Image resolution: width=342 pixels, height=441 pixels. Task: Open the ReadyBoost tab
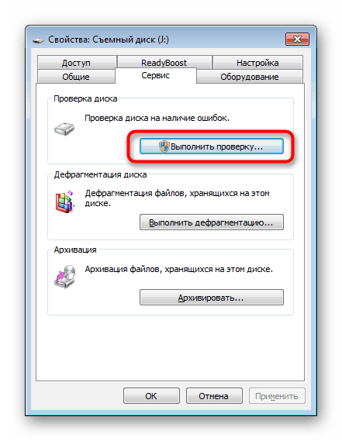164,63
